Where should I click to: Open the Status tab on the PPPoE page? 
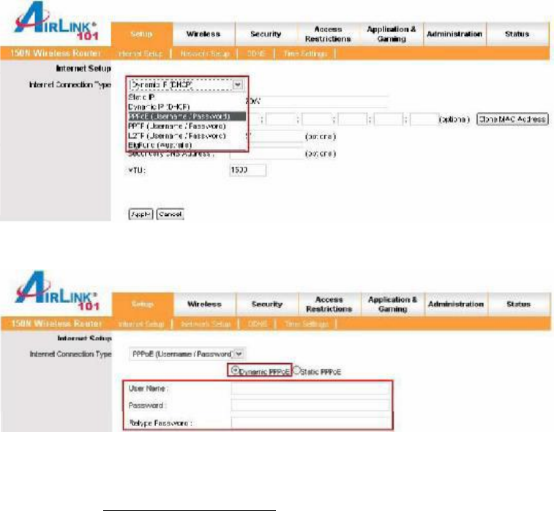tap(519, 304)
